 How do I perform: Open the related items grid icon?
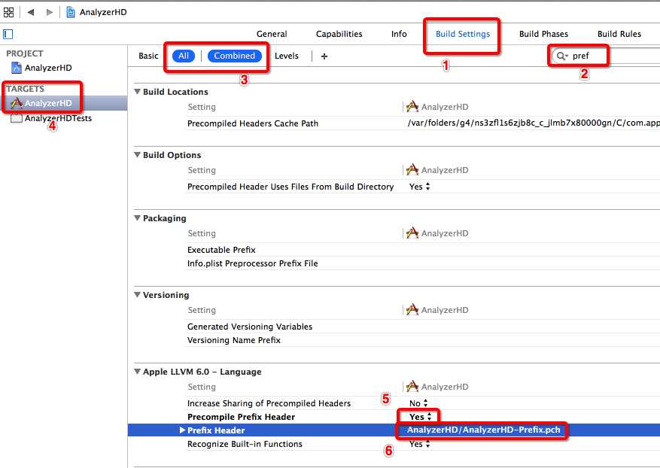[x=8, y=12]
